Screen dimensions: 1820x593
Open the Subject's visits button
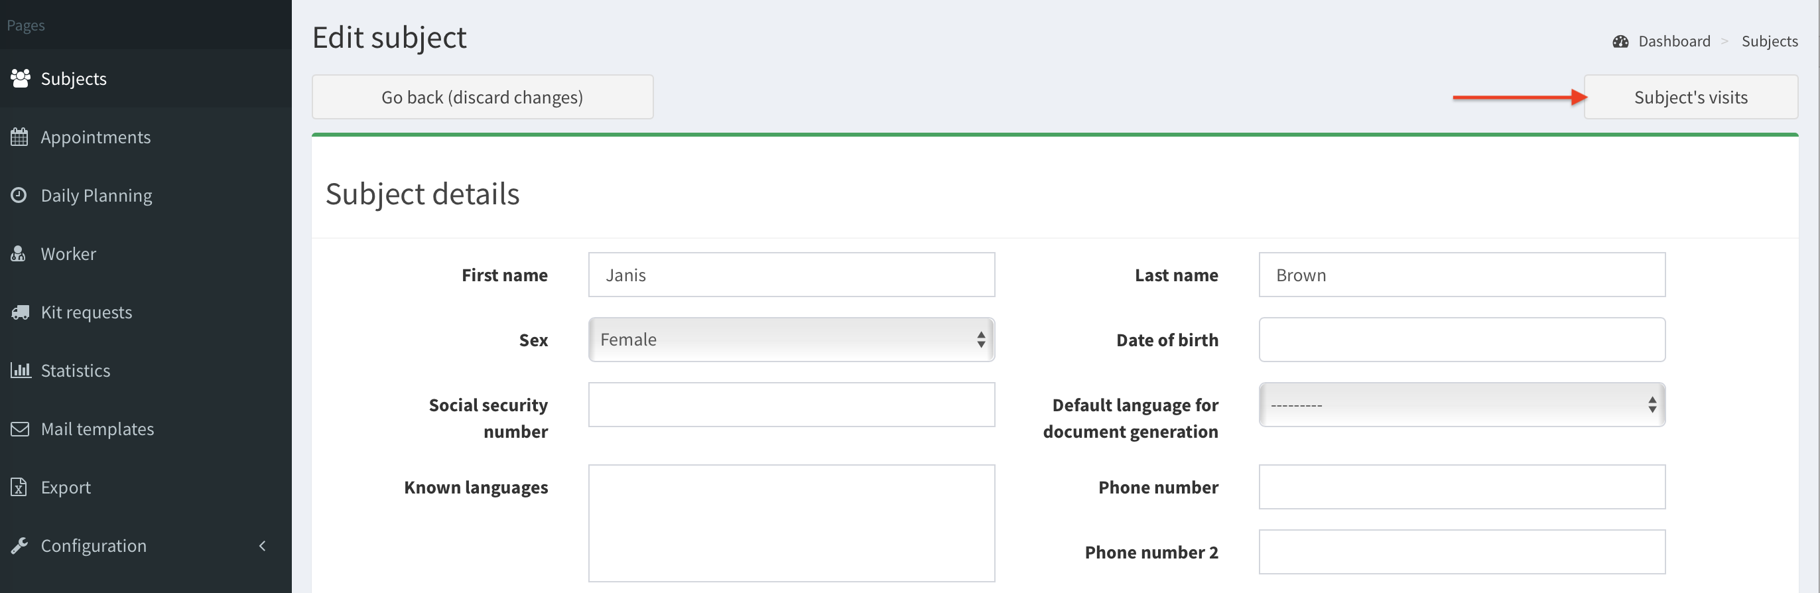(x=1690, y=98)
